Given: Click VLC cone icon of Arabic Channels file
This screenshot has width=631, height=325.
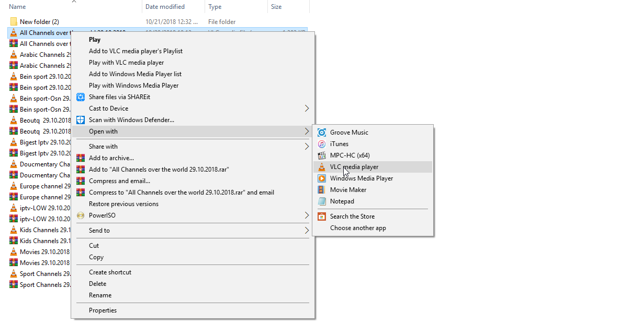Looking at the screenshot, I should point(14,55).
